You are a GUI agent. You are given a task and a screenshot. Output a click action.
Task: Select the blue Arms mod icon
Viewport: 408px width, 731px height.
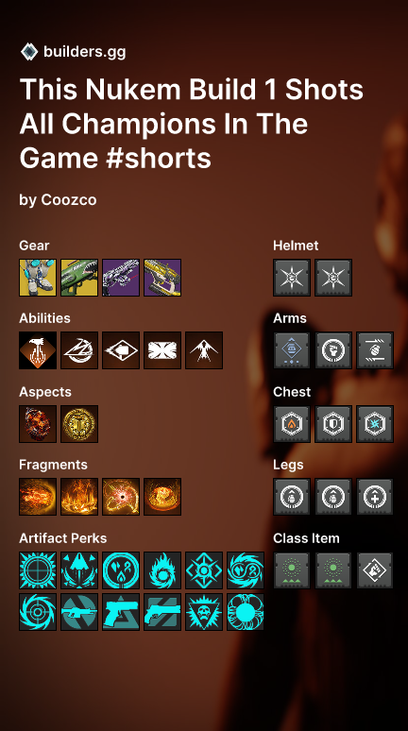click(292, 350)
